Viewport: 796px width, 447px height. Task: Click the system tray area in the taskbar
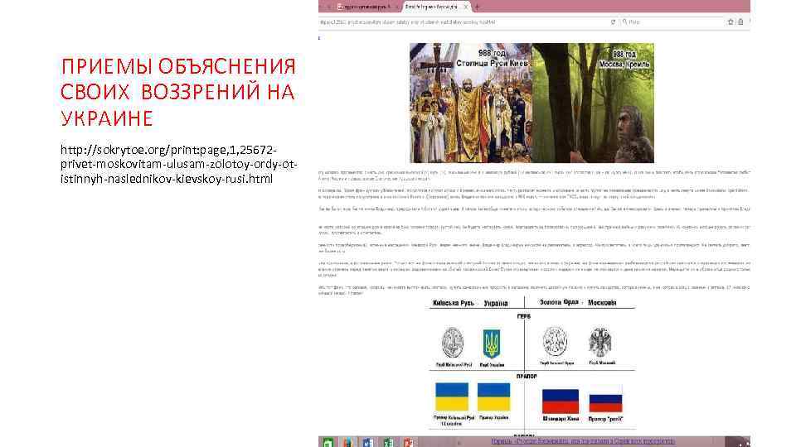(737, 442)
